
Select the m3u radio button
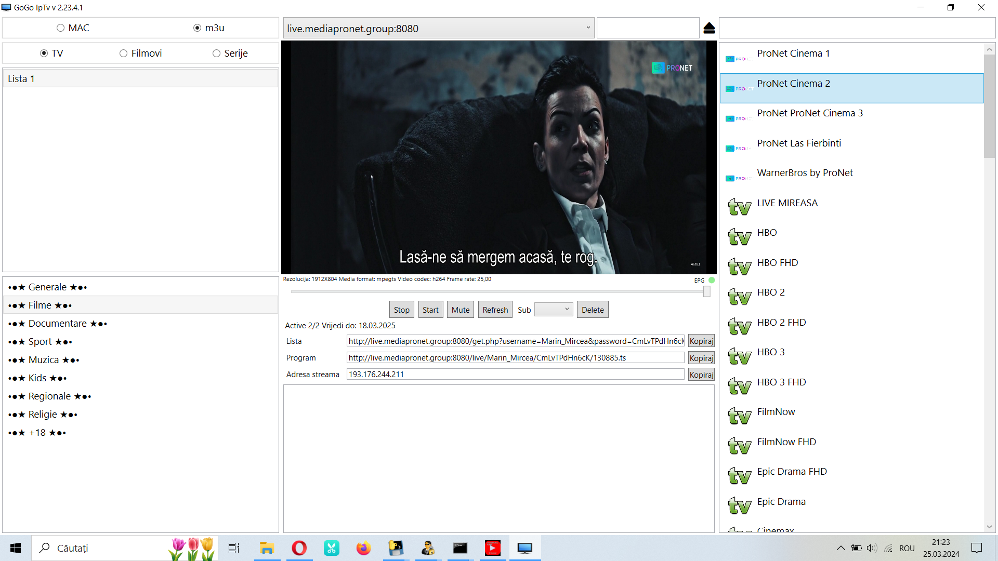197,28
